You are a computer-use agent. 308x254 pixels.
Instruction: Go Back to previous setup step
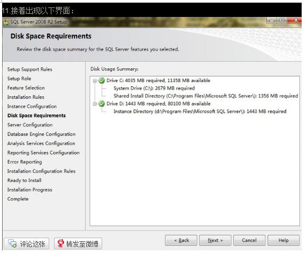(181, 240)
